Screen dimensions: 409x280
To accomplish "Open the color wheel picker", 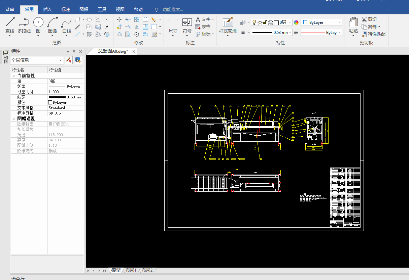I will coord(296,22).
